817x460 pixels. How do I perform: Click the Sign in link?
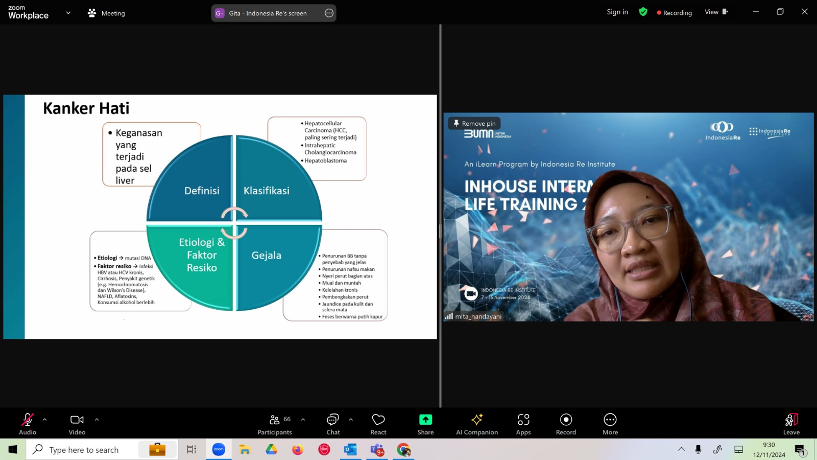pyautogui.click(x=617, y=12)
